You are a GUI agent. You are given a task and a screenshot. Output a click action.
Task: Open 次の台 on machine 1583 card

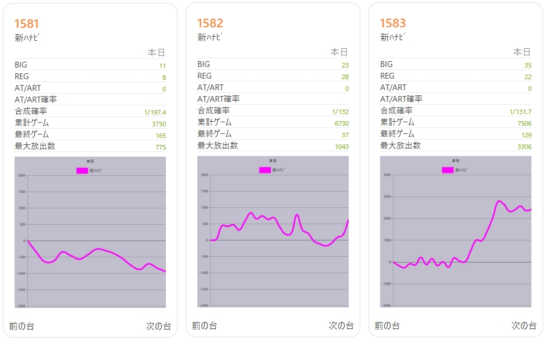[x=524, y=325]
